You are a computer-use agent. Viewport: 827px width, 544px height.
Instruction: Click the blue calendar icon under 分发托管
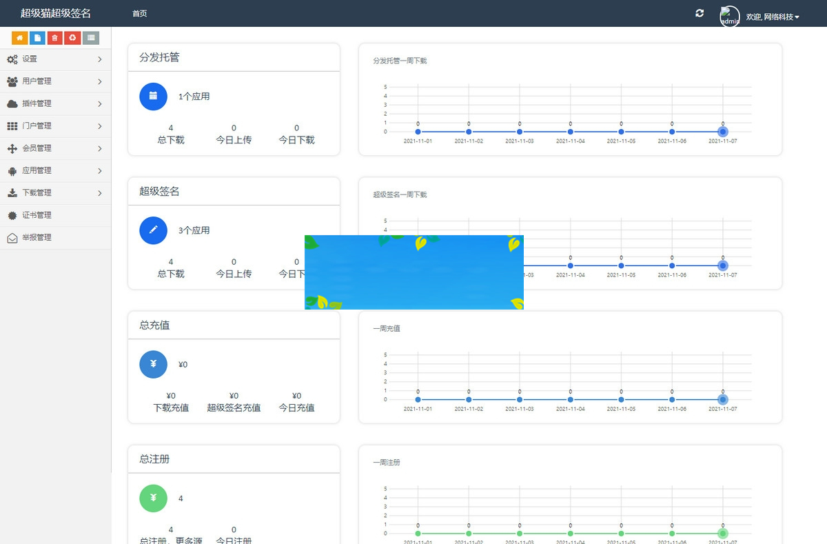pos(153,97)
